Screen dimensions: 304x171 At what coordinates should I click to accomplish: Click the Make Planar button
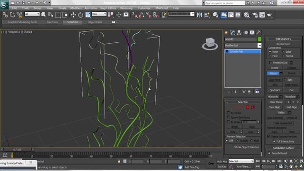pyautogui.click(x=276, y=102)
